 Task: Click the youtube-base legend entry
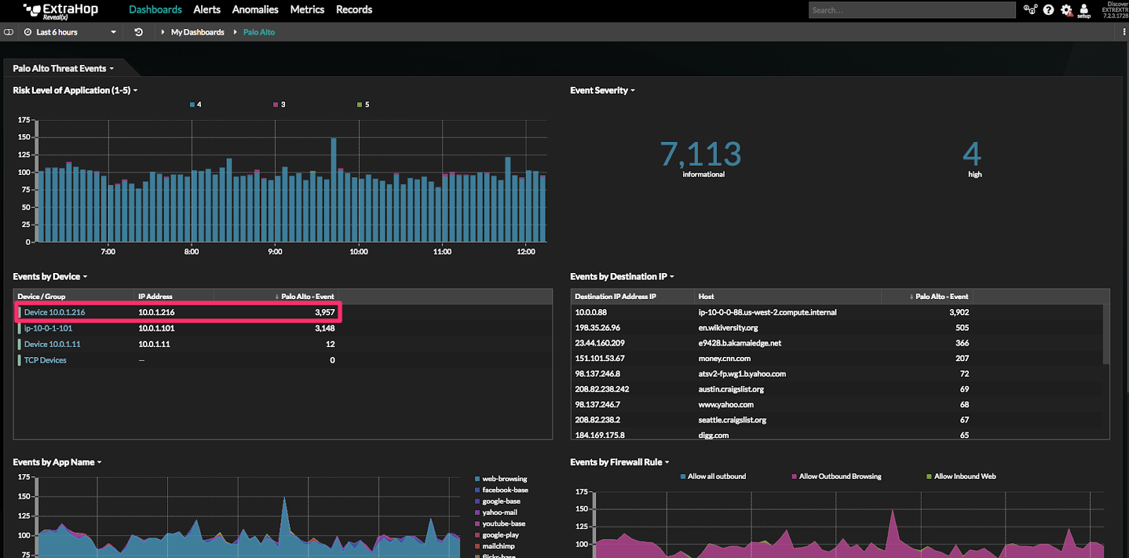500,524
